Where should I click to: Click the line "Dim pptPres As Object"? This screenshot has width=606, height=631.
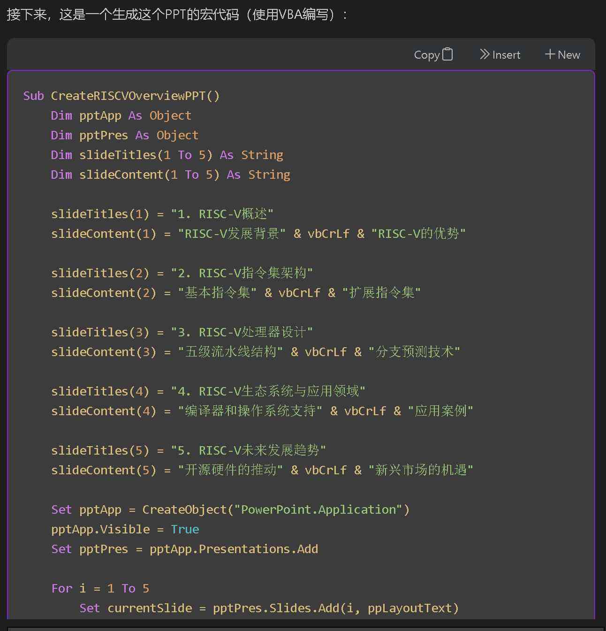(125, 135)
